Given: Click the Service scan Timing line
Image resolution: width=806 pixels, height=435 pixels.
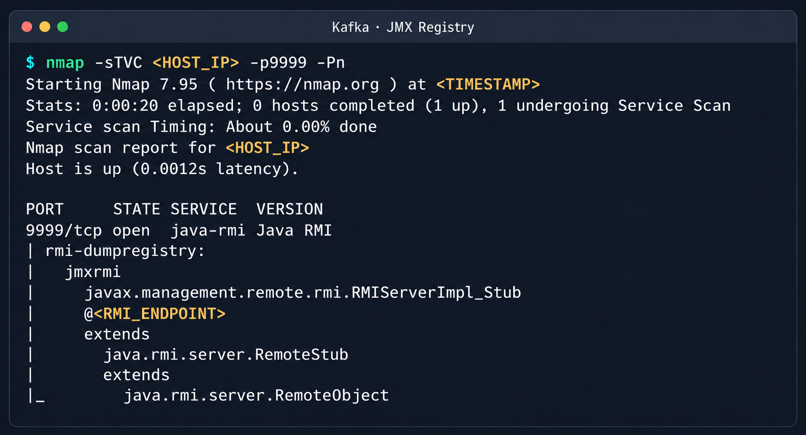Looking at the screenshot, I should click(x=201, y=127).
